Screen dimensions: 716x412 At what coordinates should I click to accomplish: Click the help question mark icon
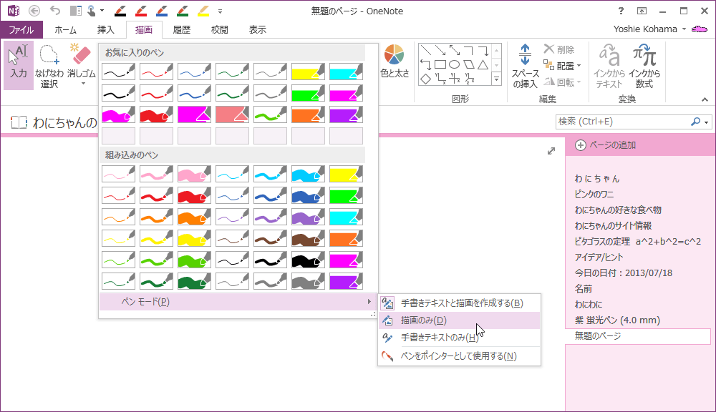[x=621, y=11]
